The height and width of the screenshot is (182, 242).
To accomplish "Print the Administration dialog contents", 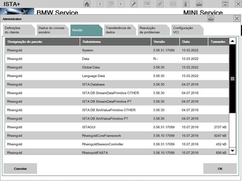I will pyautogui.click(x=211, y=19).
